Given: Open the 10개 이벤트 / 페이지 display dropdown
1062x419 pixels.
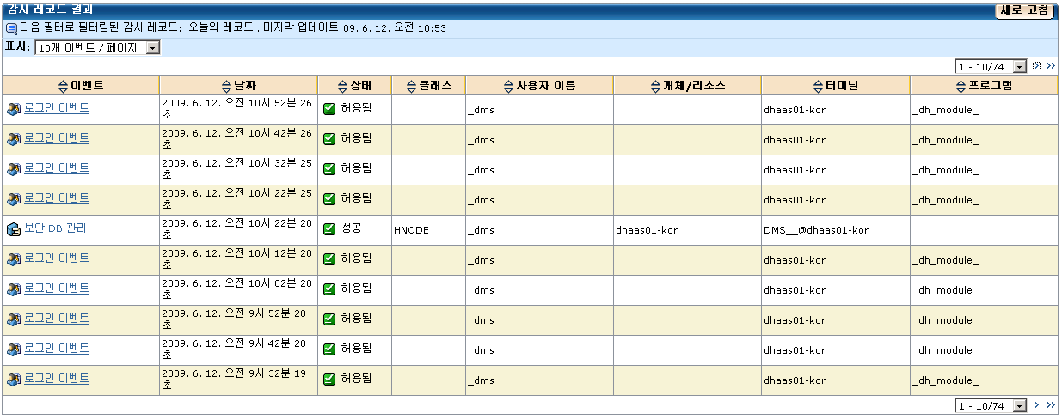Looking at the screenshot, I should pyautogui.click(x=98, y=48).
